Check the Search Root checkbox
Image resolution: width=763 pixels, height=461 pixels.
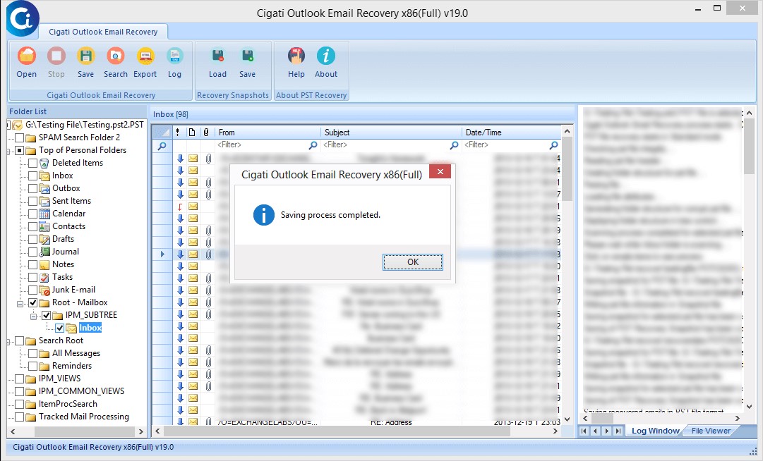(20, 340)
